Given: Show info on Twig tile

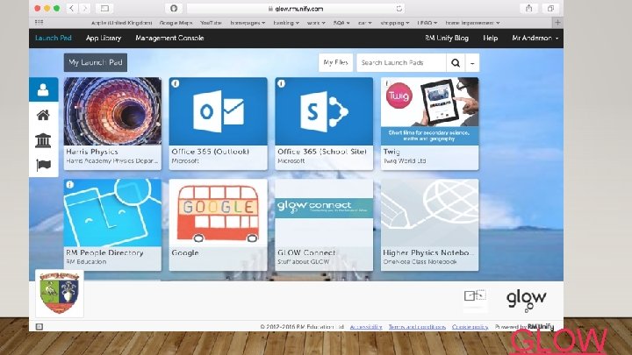Looking at the screenshot, I should pyautogui.click(x=386, y=83).
